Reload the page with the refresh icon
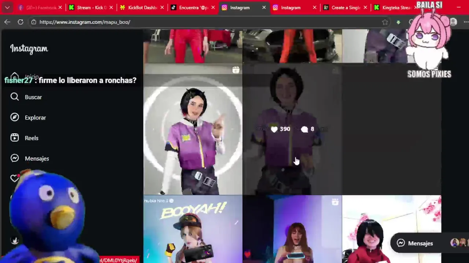469x263 pixels. (21, 22)
